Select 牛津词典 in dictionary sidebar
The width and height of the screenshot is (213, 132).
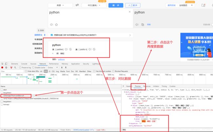coord(38,39)
